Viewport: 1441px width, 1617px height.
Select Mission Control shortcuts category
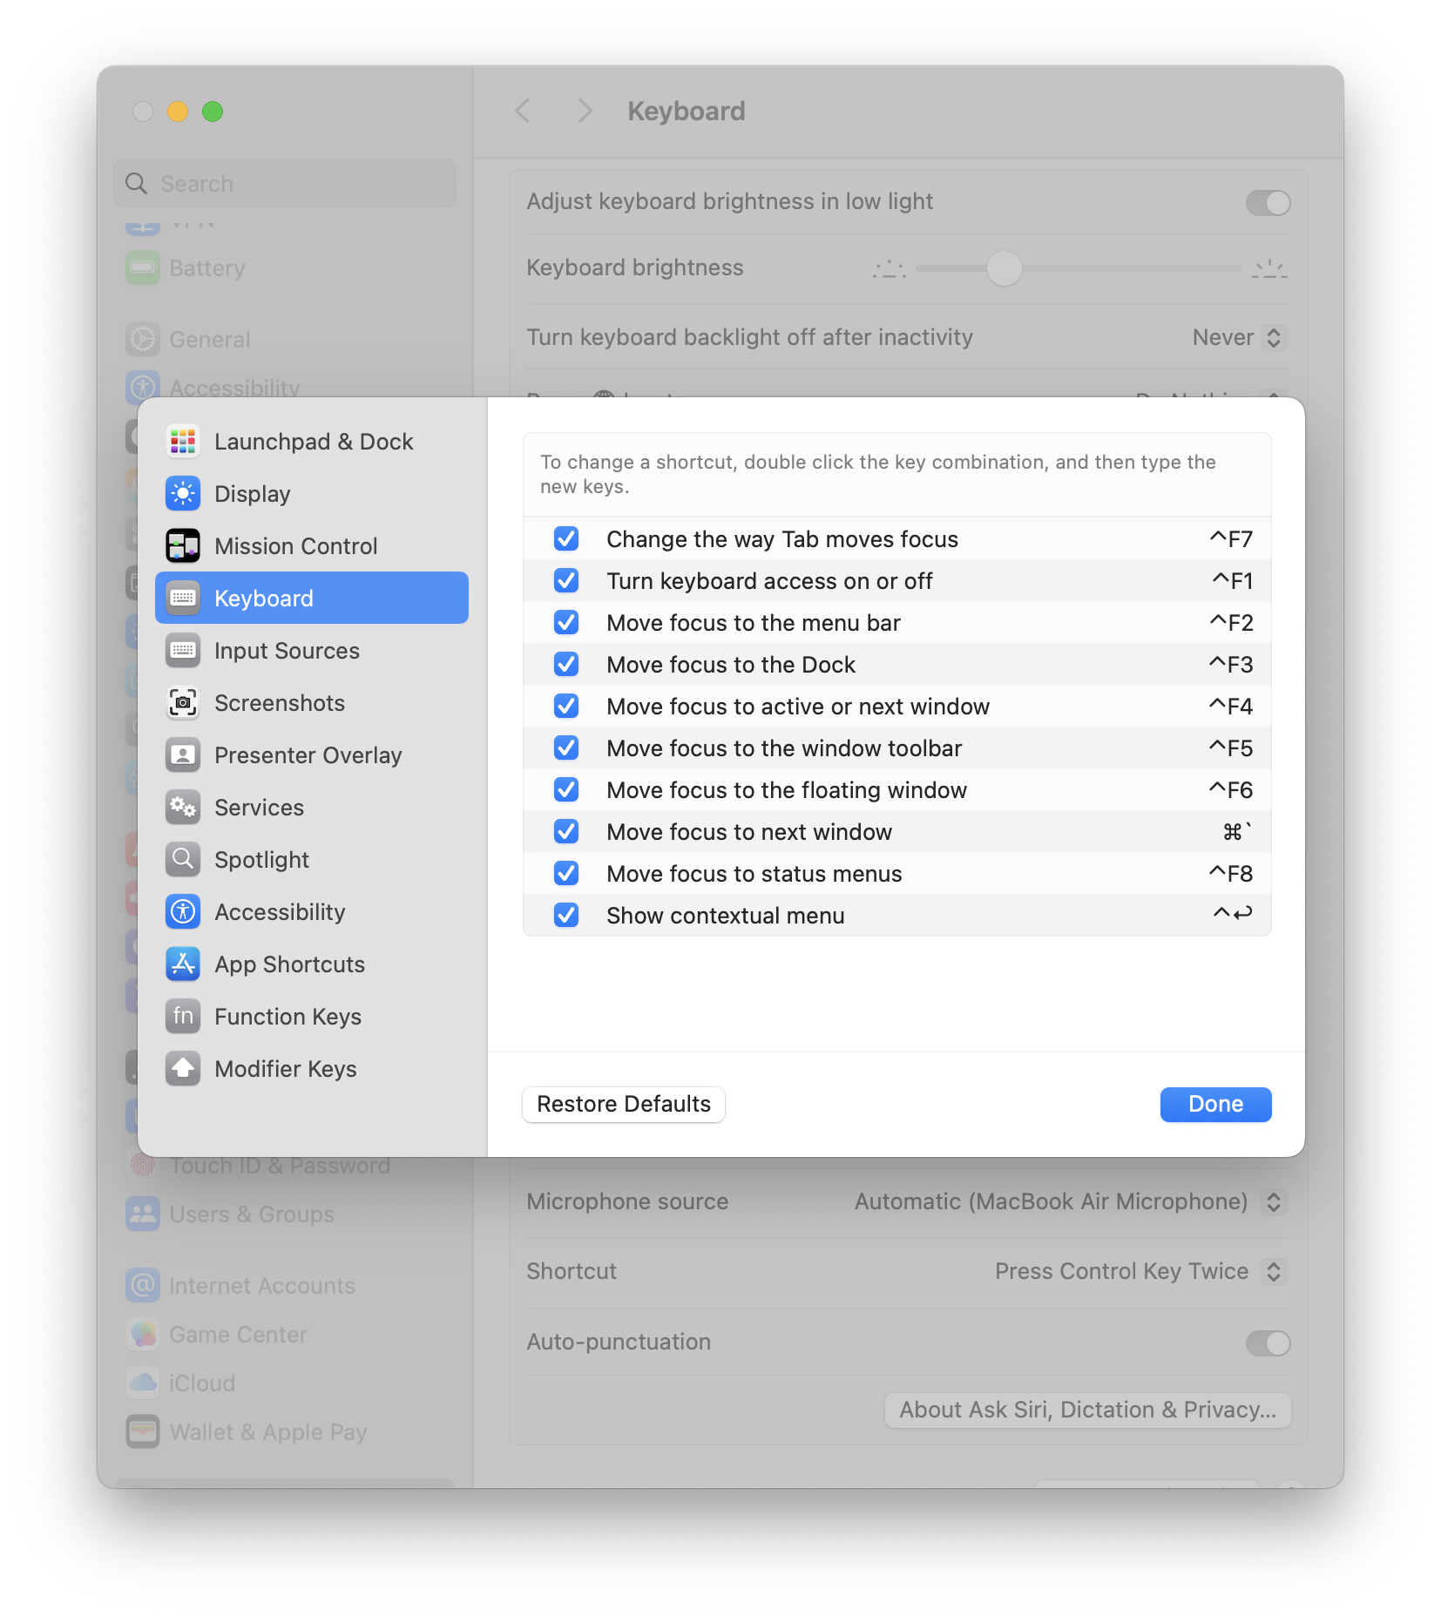point(312,546)
